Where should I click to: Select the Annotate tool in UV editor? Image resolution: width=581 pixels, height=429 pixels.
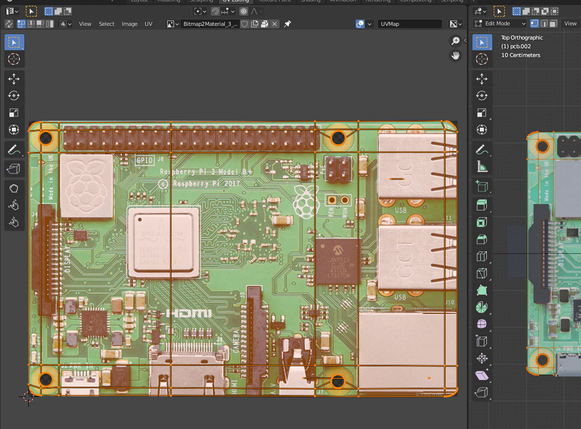pyautogui.click(x=14, y=150)
